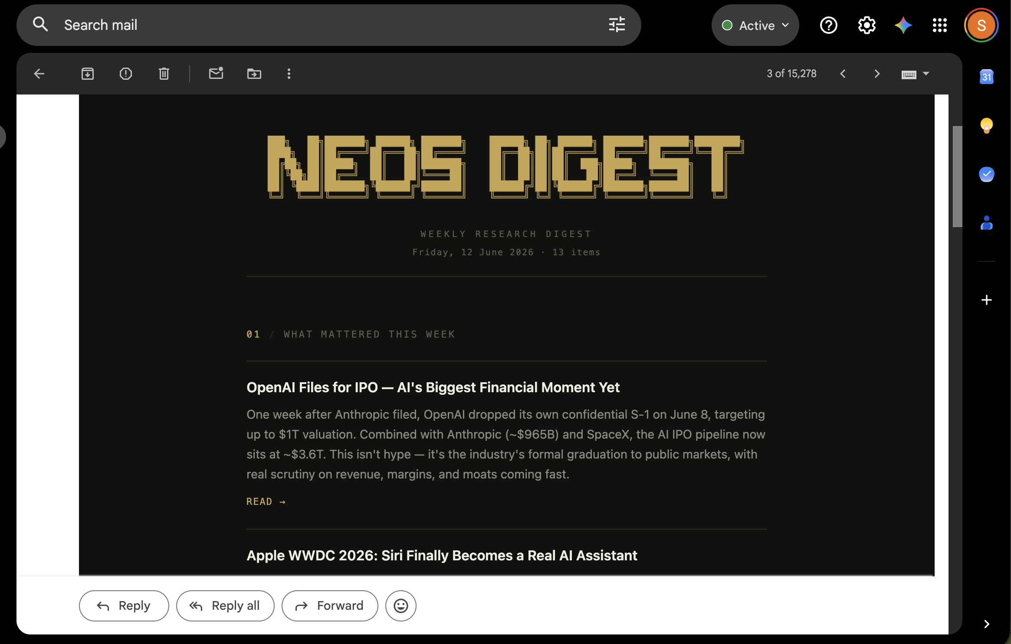Expand input tools dropdown arrow
The height and width of the screenshot is (644, 1011).
[926, 74]
